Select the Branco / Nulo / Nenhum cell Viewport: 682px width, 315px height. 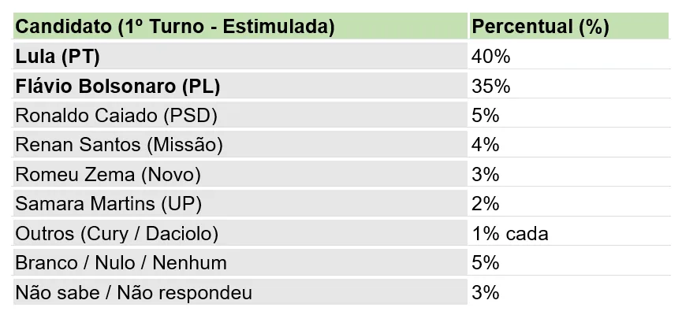pyautogui.click(x=240, y=262)
